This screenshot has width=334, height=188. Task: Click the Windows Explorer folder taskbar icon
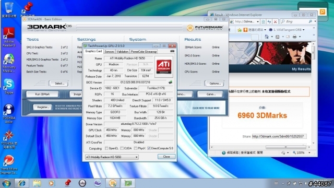click(37, 183)
